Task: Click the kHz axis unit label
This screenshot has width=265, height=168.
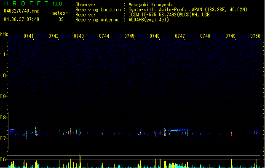Action: click(x=4, y=34)
